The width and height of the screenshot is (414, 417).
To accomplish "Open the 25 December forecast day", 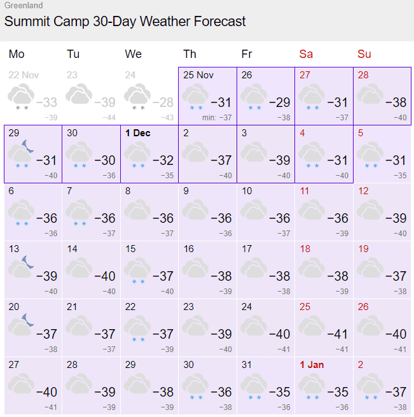I will click(324, 328).
